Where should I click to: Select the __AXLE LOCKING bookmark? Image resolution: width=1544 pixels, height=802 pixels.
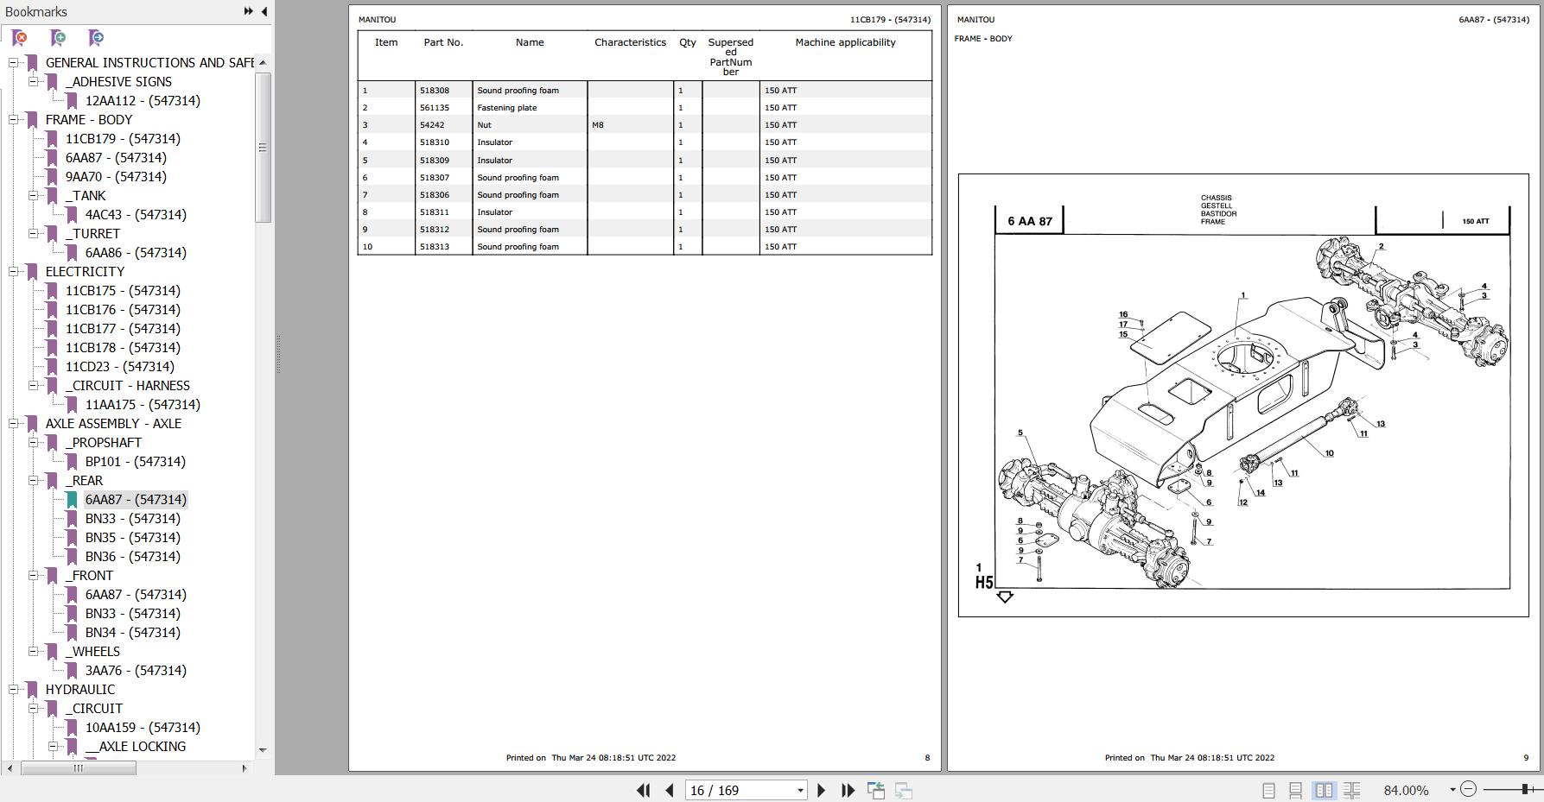[136, 746]
